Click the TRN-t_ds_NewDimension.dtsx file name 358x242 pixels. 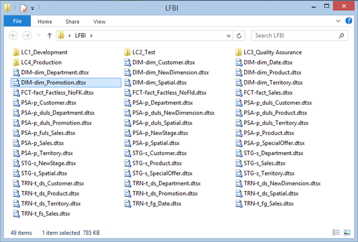(282, 184)
